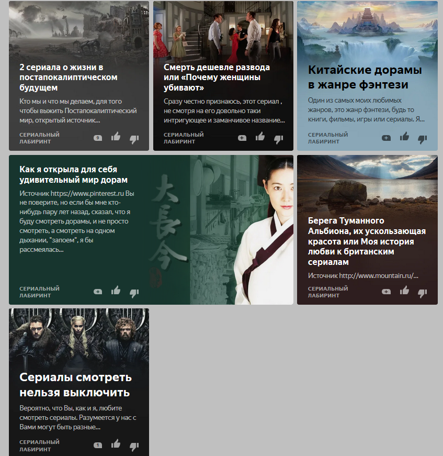Dislike the удивительный мир дорам card
Viewport: 443px width, 456px height.
pyautogui.click(x=134, y=293)
